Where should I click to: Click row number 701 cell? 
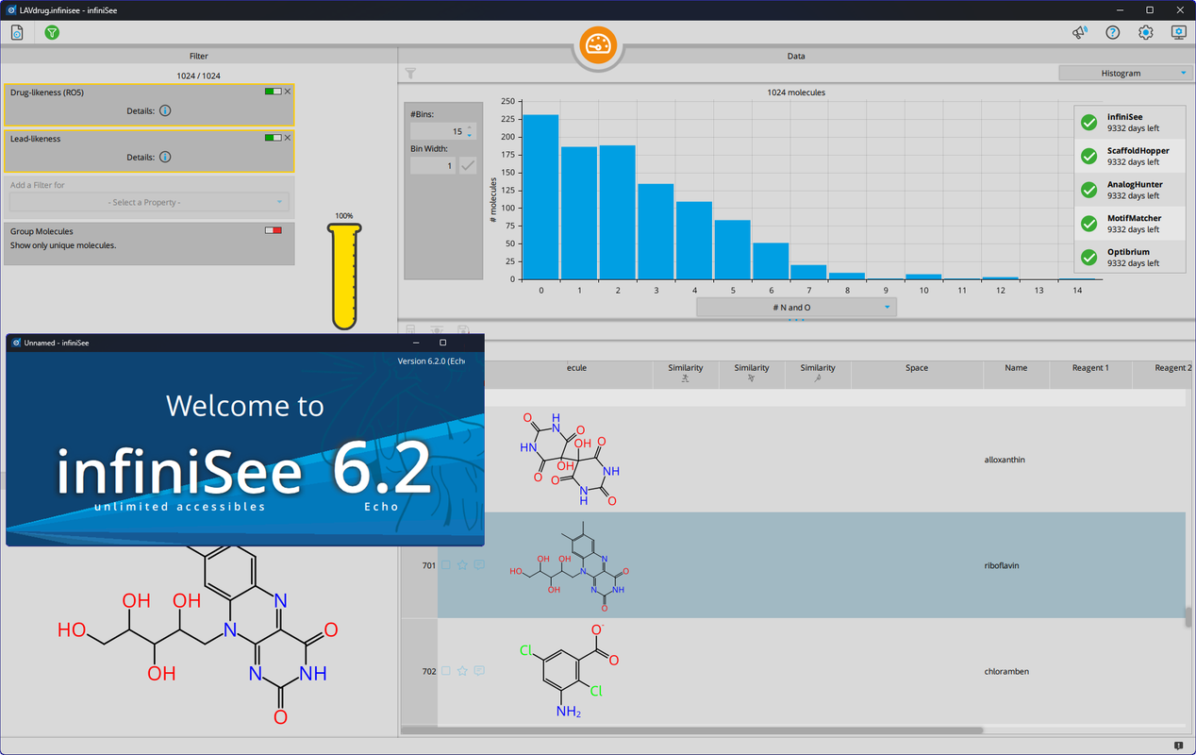428,565
